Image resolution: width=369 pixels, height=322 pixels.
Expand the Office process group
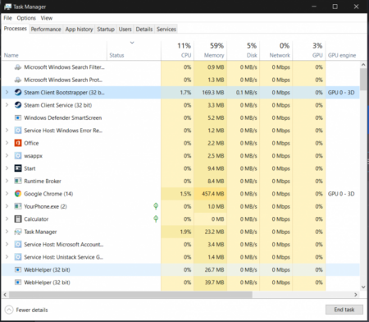[x=7, y=143]
